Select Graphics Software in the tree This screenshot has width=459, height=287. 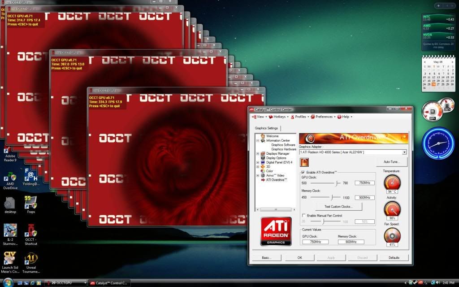pos(283,145)
